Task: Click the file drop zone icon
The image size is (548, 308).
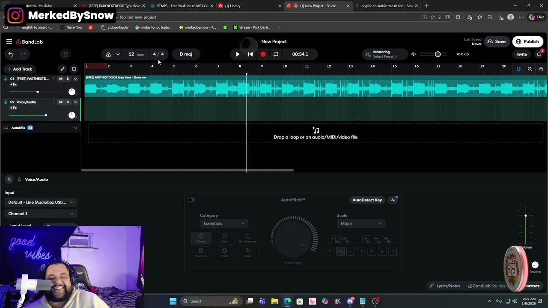Action: click(316, 130)
